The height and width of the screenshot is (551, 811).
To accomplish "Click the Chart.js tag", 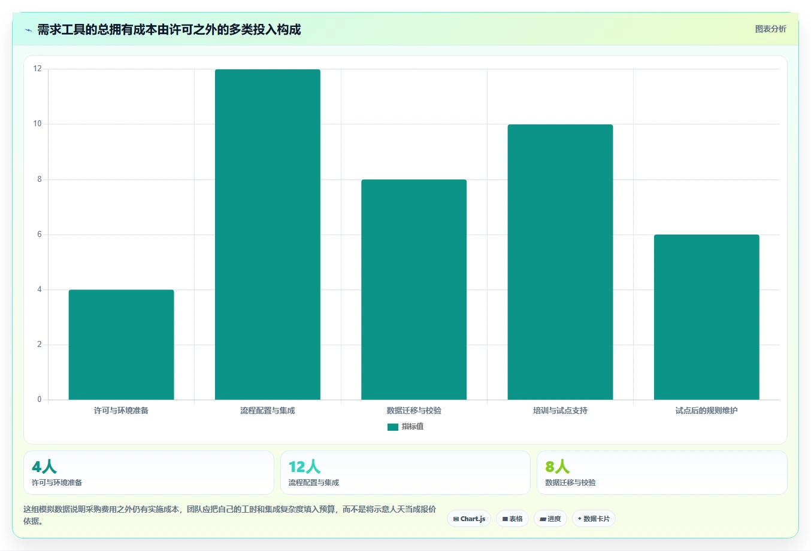I will (x=469, y=519).
